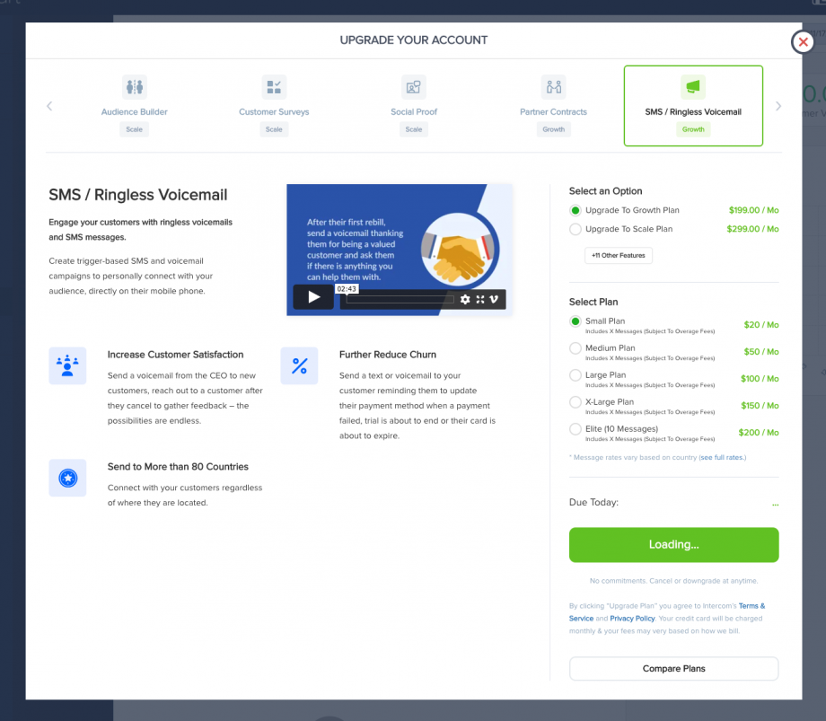Click the Compare Plans button
Image resolution: width=826 pixels, height=721 pixels.
673,669
